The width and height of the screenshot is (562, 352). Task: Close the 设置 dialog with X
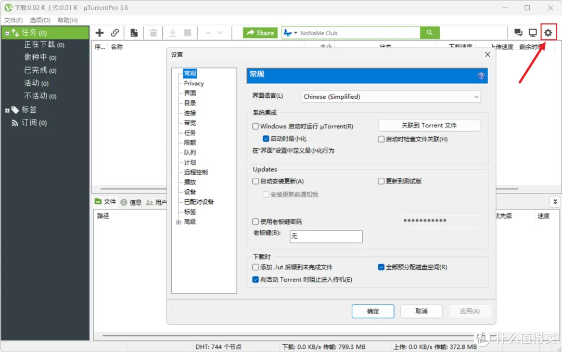[x=488, y=55]
